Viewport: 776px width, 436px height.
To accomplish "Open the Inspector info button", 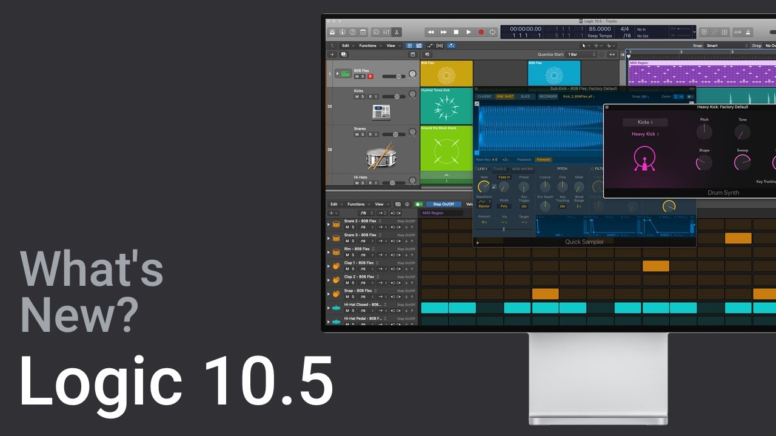I will pyautogui.click(x=343, y=32).
